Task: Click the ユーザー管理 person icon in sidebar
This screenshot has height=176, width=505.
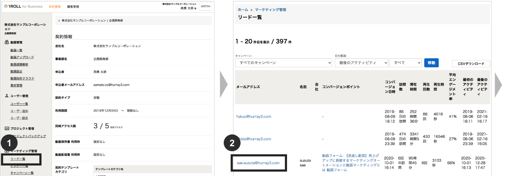Action: click(7, 96)
